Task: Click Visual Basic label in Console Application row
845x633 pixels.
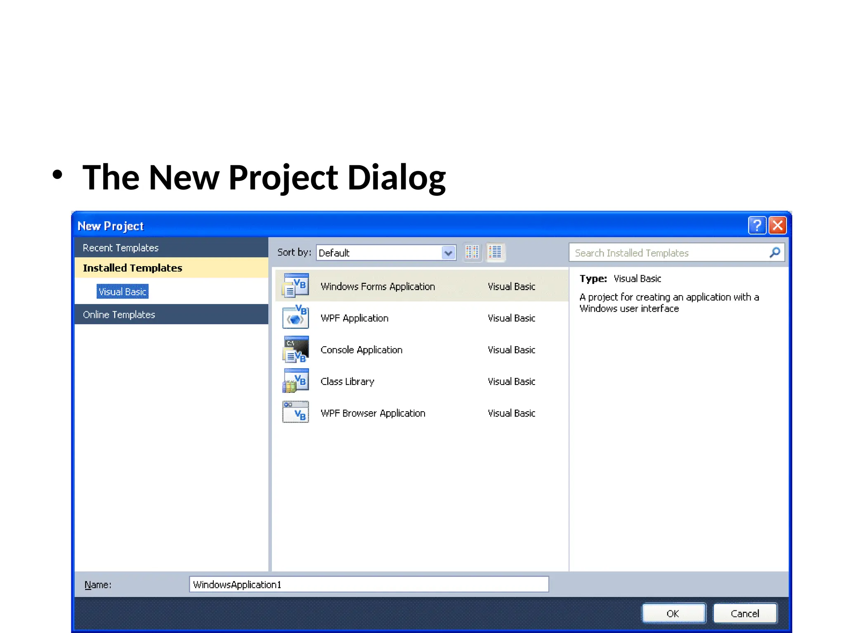Action: pyautogui.click(x=511, y=350)
